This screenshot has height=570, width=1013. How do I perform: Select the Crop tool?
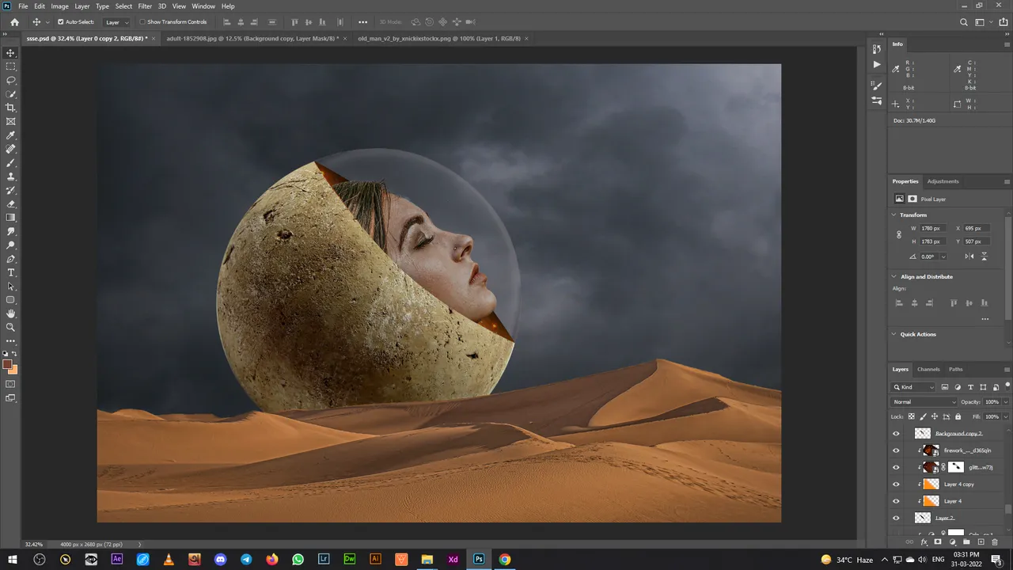[x=10, y=108]
